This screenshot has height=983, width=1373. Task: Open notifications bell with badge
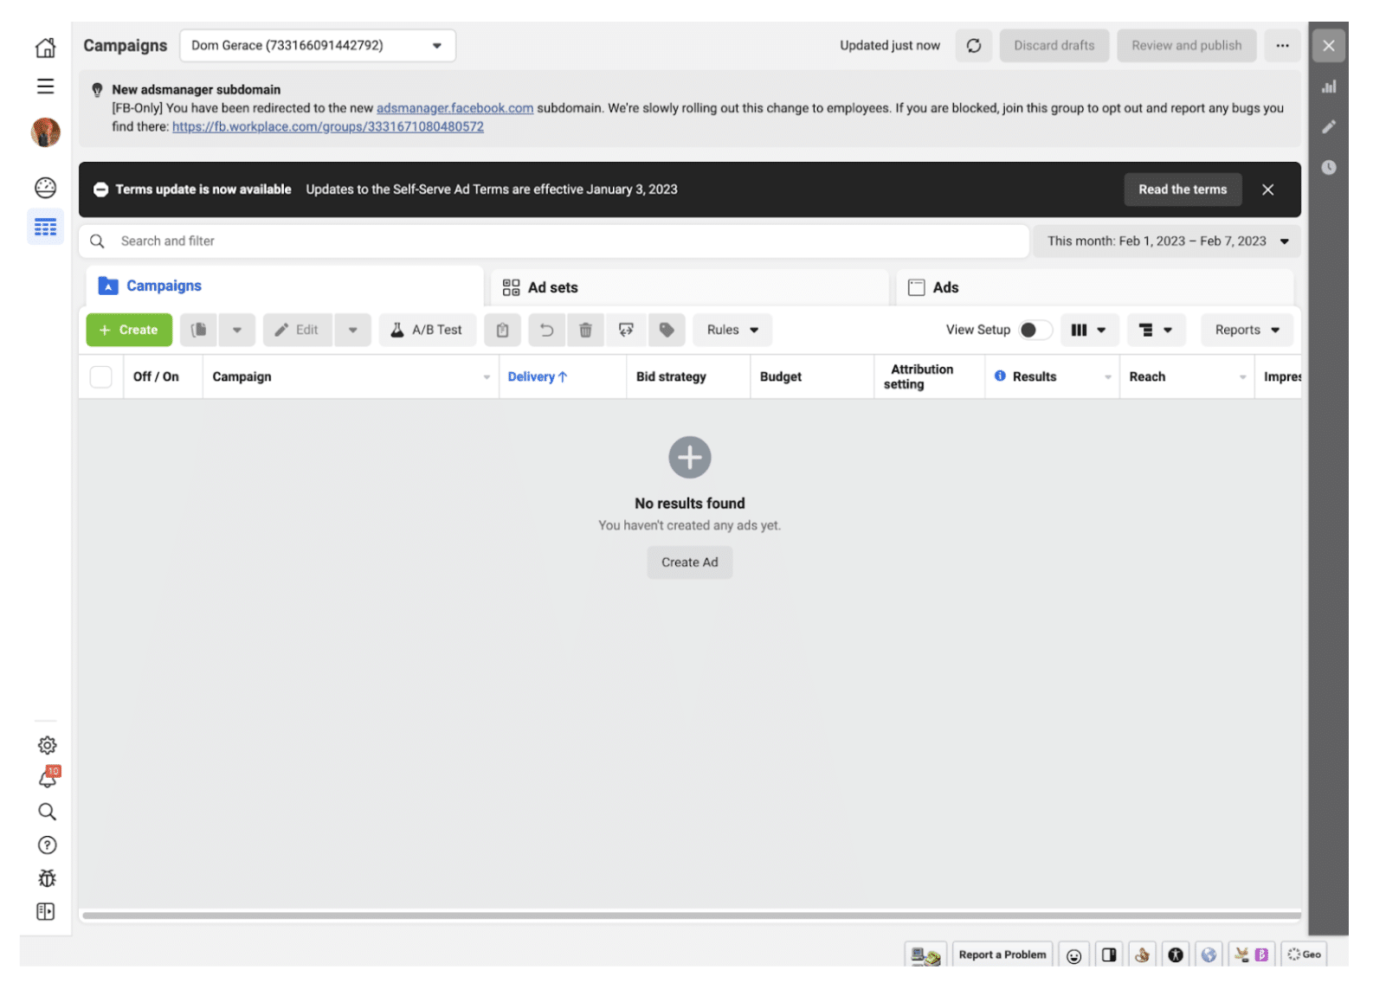pyautogui.click(x=48, y=777)
